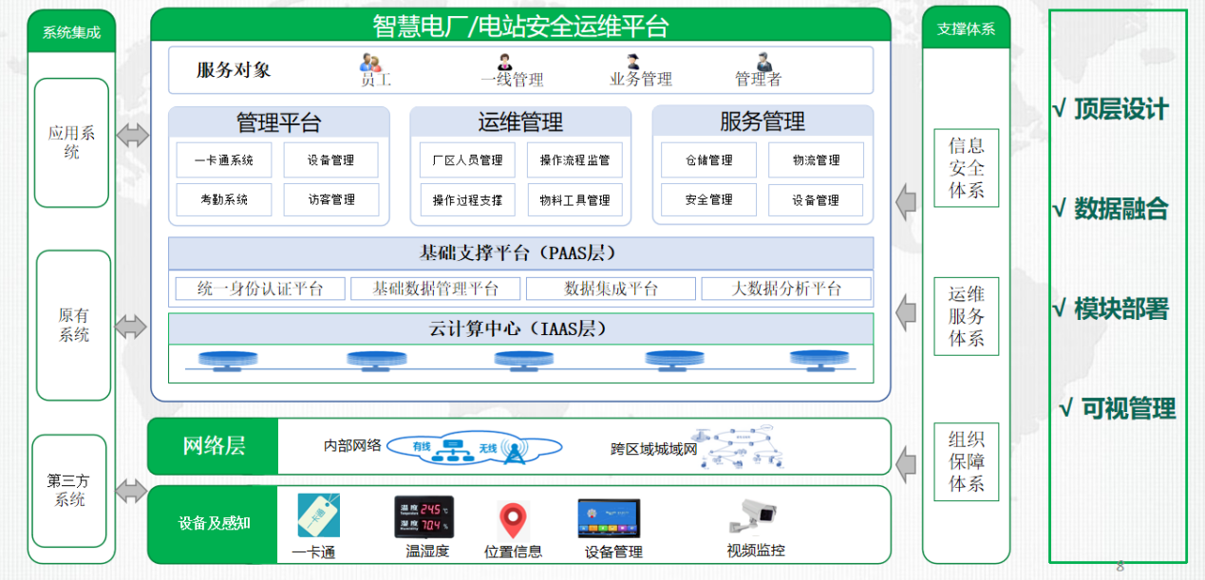Select the 一卡通 card tag icon
The image size is (1205, 580).
coord(318,515)
